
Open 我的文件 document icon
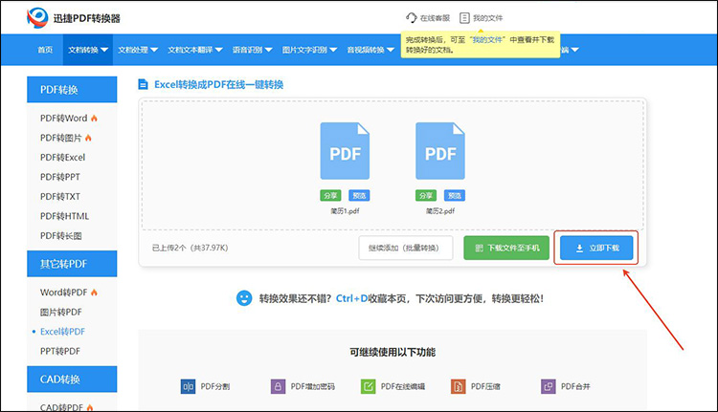[464, 18]
